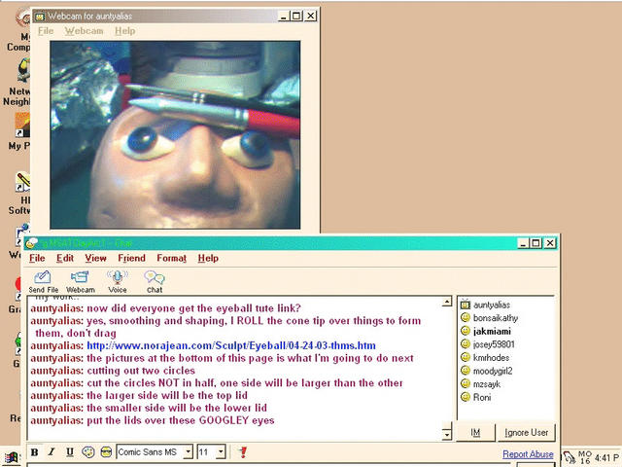Open Help menu in Webcam window
Image resolution: width=622 pixels, height=467 pixels.
[x=125, y=31]
